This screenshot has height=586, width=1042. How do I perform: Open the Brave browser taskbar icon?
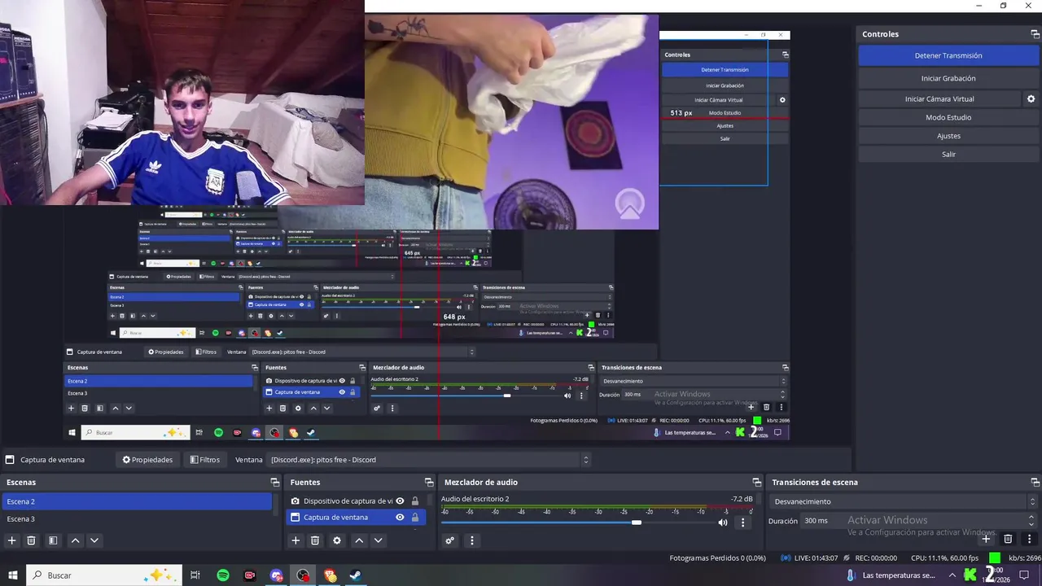pos(330,575)
